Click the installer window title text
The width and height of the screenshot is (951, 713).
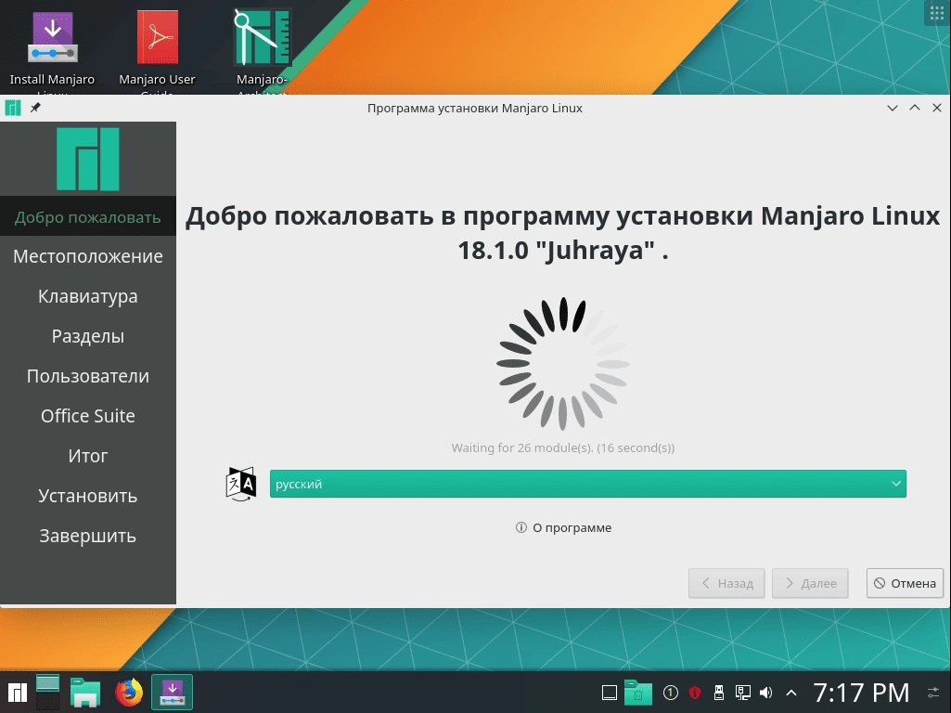[475, 108]
